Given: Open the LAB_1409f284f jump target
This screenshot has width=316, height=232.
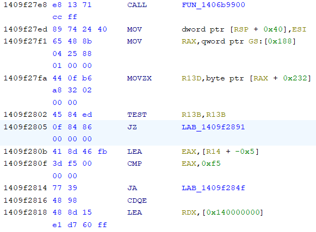Looking at the screenshot, I should [x=213, y=188].
